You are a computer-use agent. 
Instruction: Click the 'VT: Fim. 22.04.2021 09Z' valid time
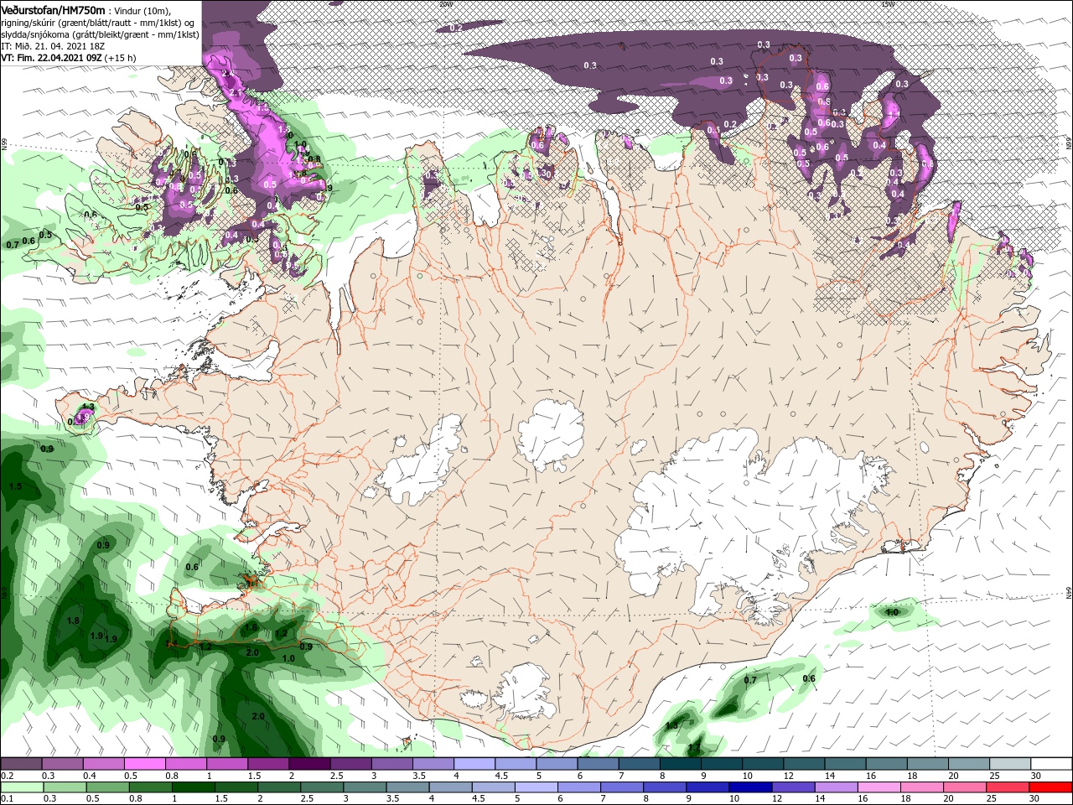tap(51, 58)
